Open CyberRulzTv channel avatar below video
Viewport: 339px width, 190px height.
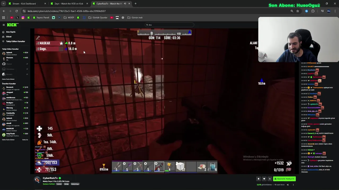tap(38, 180)
